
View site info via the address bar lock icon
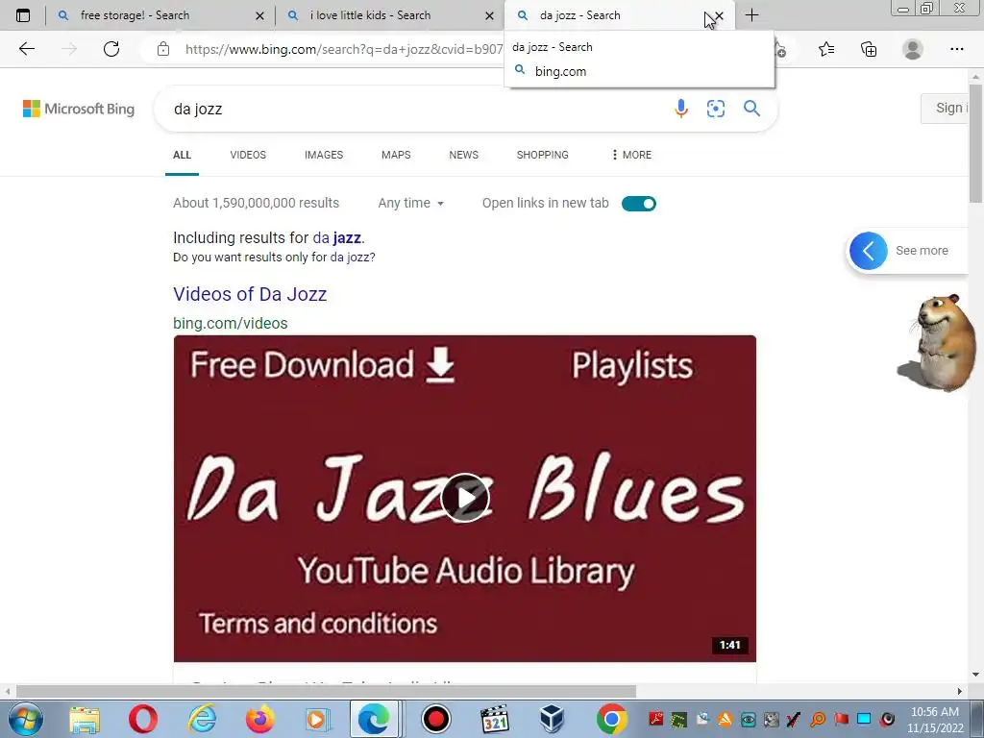click(163, 49)
